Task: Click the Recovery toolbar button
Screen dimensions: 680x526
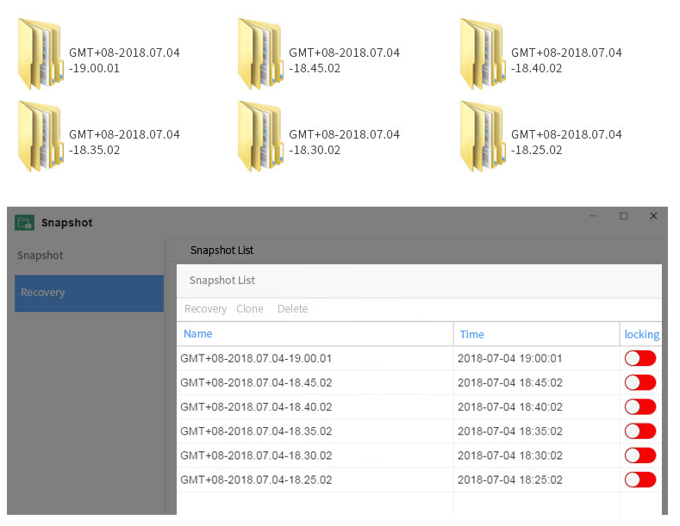Action: [205, 309]
